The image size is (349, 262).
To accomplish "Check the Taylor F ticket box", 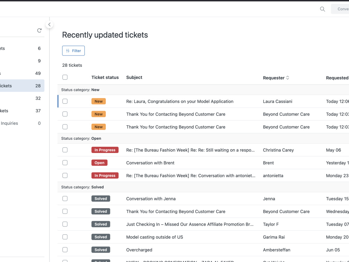I will 65,224.
